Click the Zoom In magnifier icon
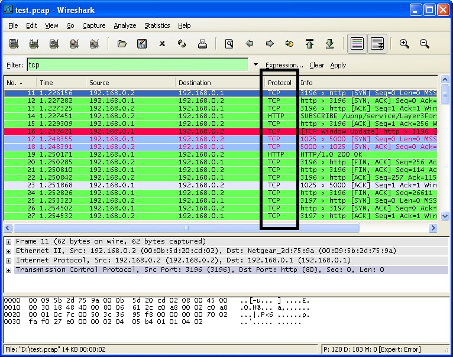This screenshot has height=357, width=453. point(405,44)
